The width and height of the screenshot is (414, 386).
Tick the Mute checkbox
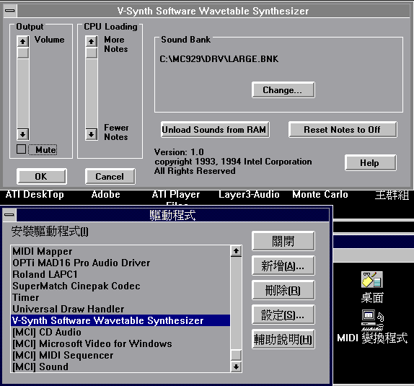tap(21, 149)
